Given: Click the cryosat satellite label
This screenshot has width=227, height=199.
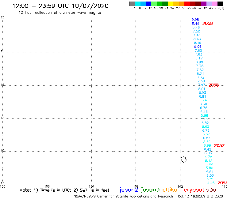Looking at the screenshot, I should [194, 190].
